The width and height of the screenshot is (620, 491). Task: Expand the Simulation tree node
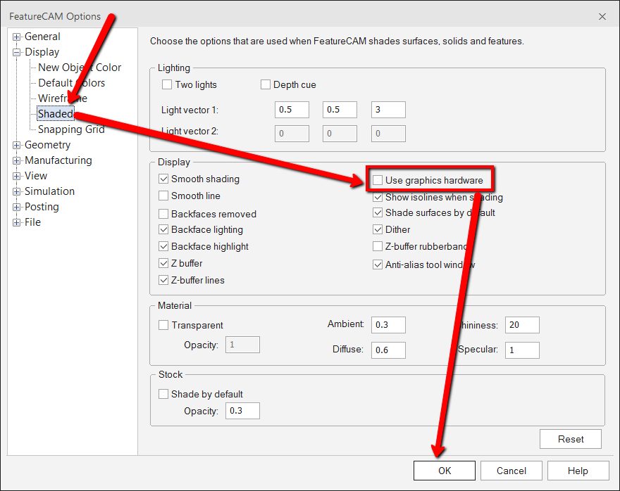(16, 192)
